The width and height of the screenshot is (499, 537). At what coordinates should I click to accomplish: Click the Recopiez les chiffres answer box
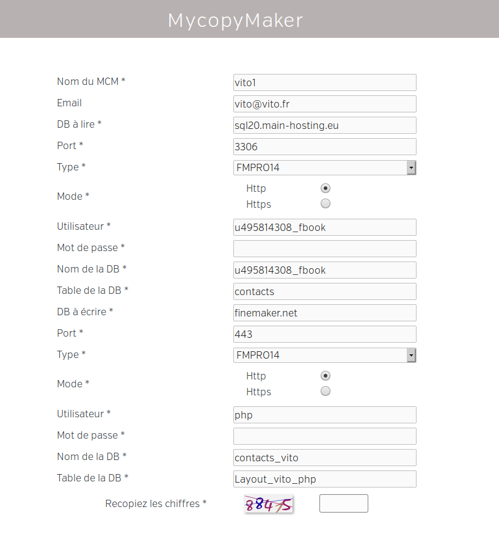tap(343, 503)
